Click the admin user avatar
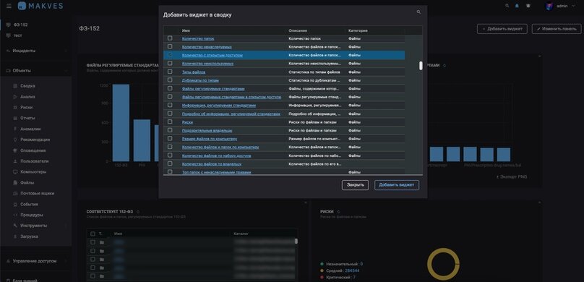 pyautogui.click(x=549, y=6)
